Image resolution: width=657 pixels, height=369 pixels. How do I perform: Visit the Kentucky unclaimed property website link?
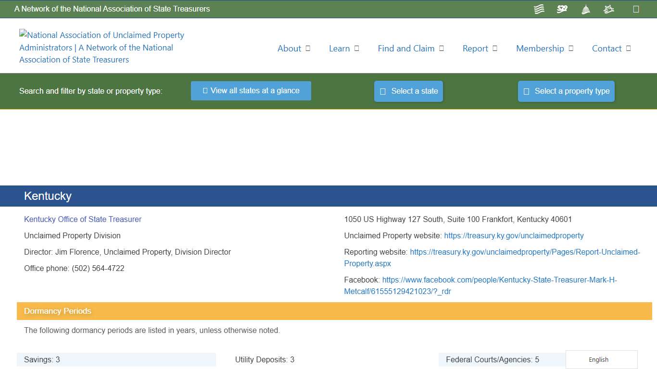514,235
